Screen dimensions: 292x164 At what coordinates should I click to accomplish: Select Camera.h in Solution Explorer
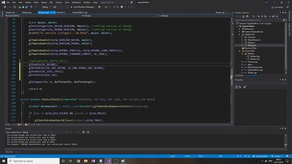pos(251,37)
